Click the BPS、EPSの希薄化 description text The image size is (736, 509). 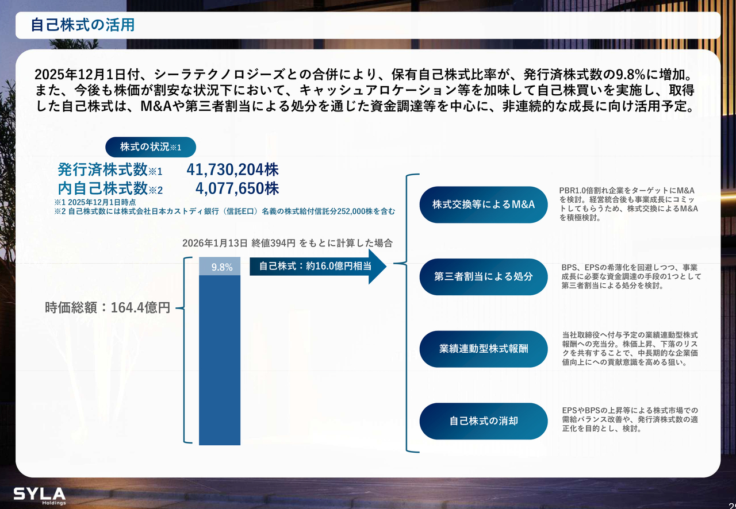pyautogui.click(x=631, y=276)
